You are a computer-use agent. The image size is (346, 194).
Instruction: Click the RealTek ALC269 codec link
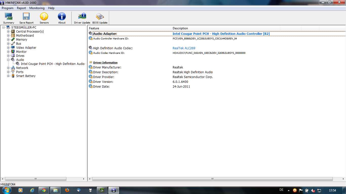[184, 48]
